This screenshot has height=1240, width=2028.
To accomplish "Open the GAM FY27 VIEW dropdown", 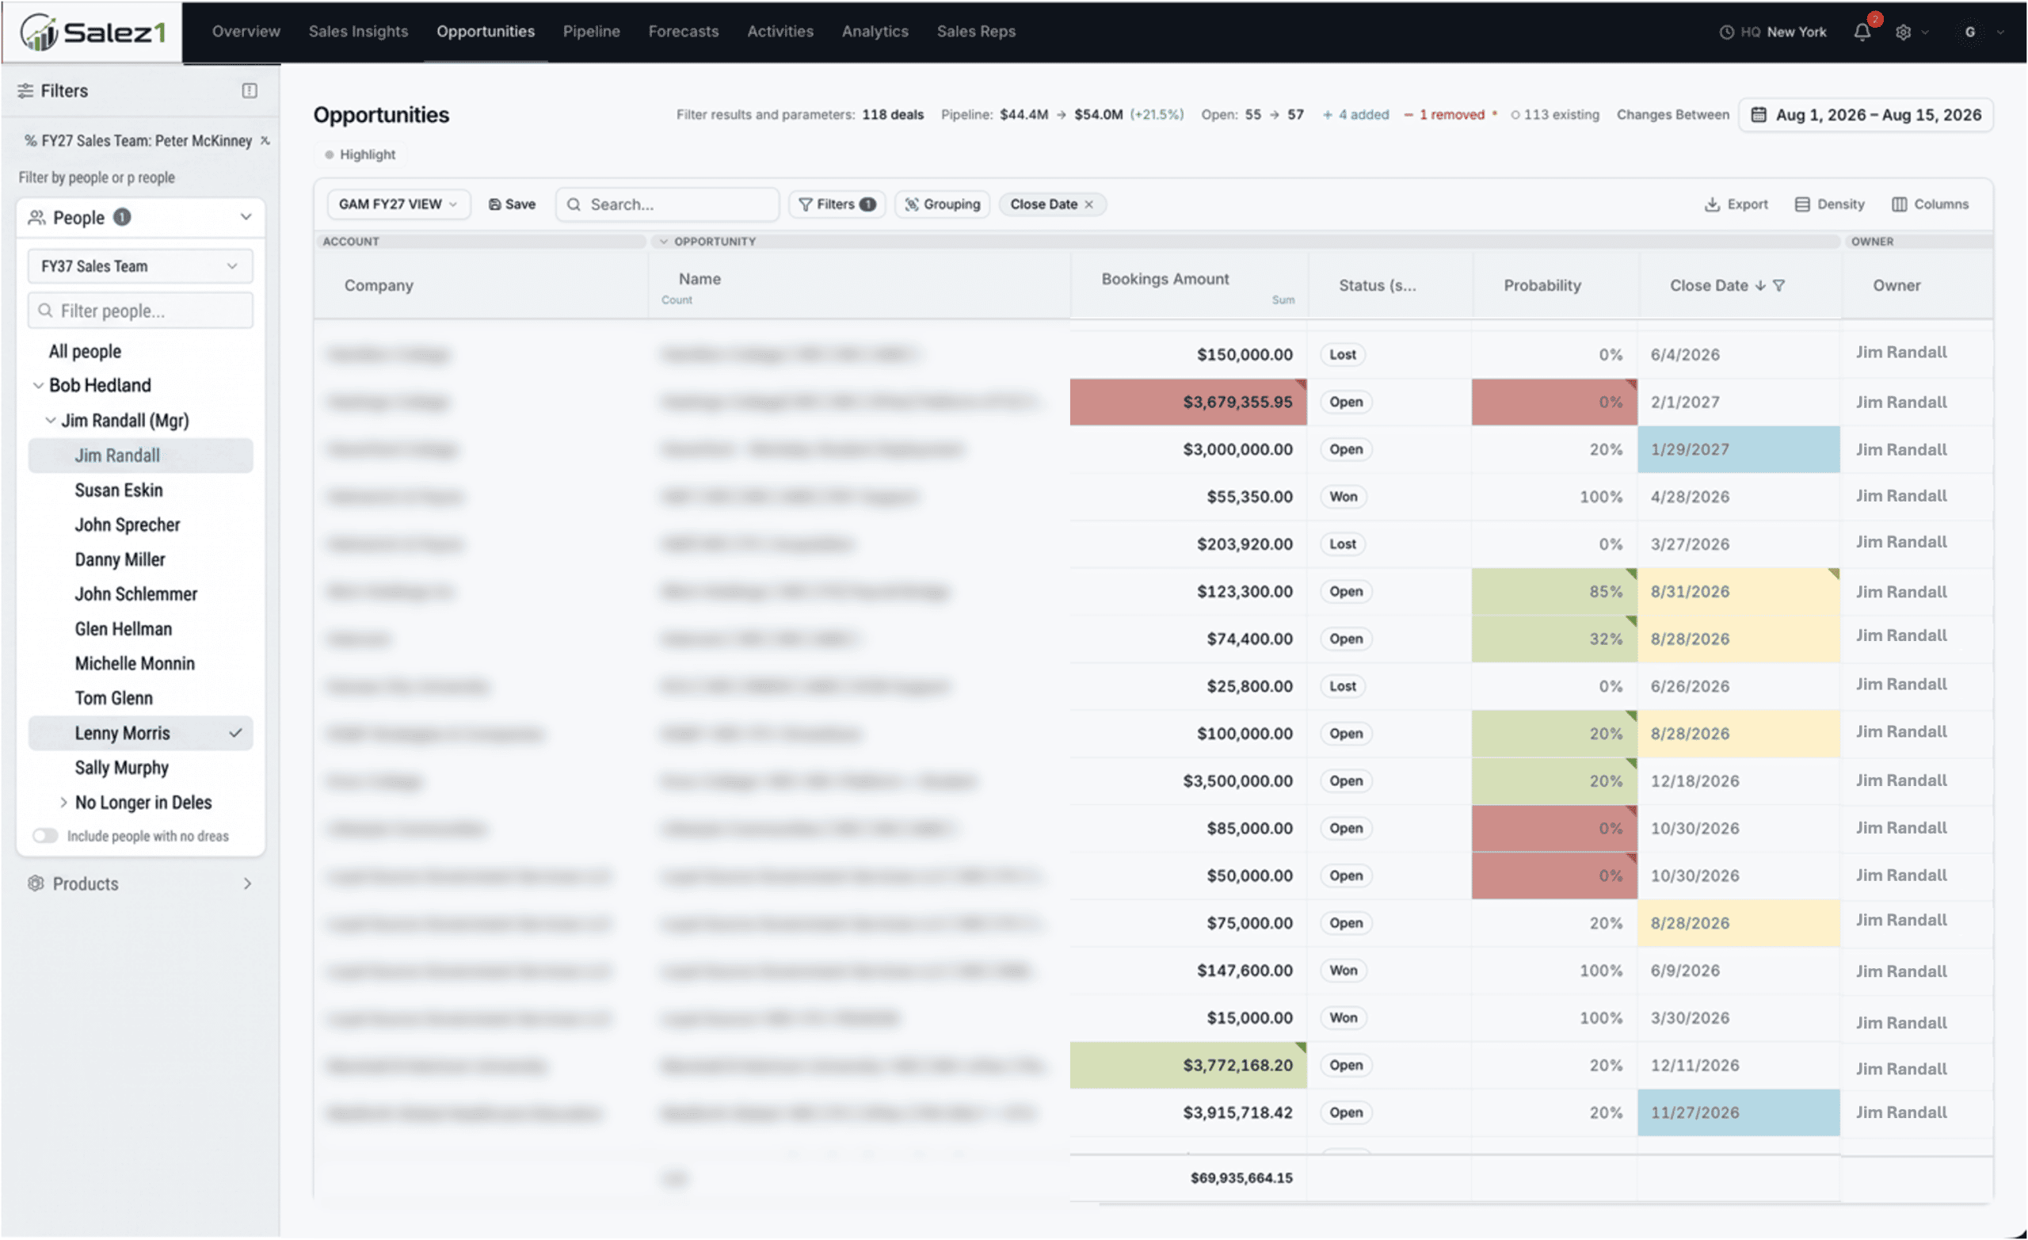I will click(x=398, y=204).
